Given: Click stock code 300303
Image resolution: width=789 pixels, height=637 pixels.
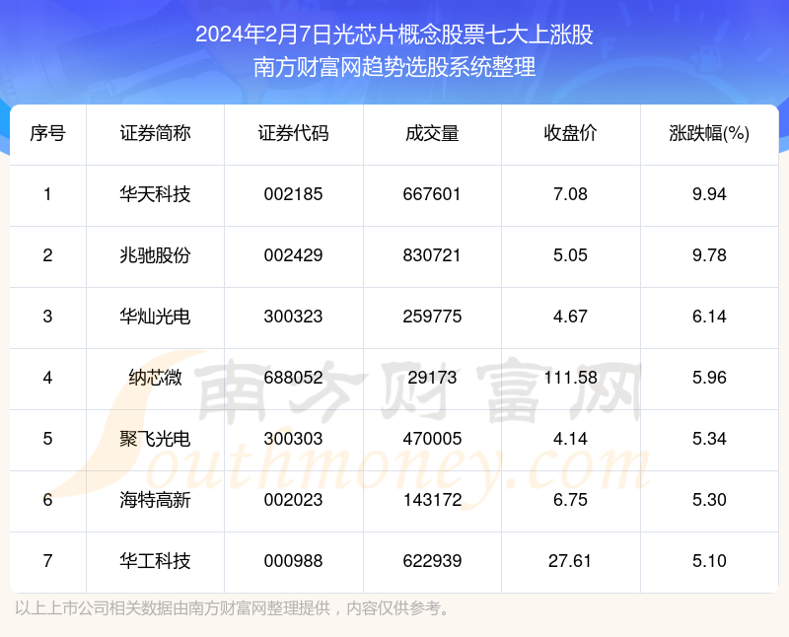Looking at the screenshot, I should tap(293, 439).
